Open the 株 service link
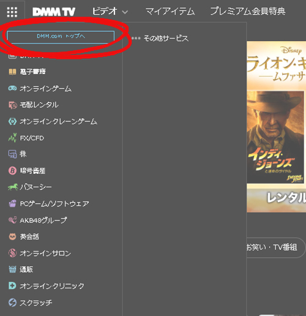 tap(23, 154)
